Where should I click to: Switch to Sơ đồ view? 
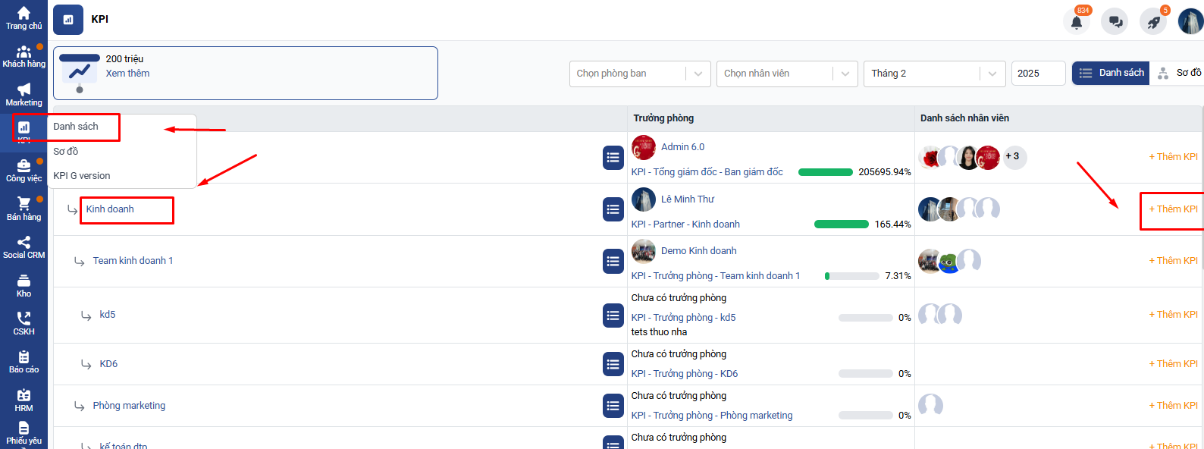[1180, 73]
